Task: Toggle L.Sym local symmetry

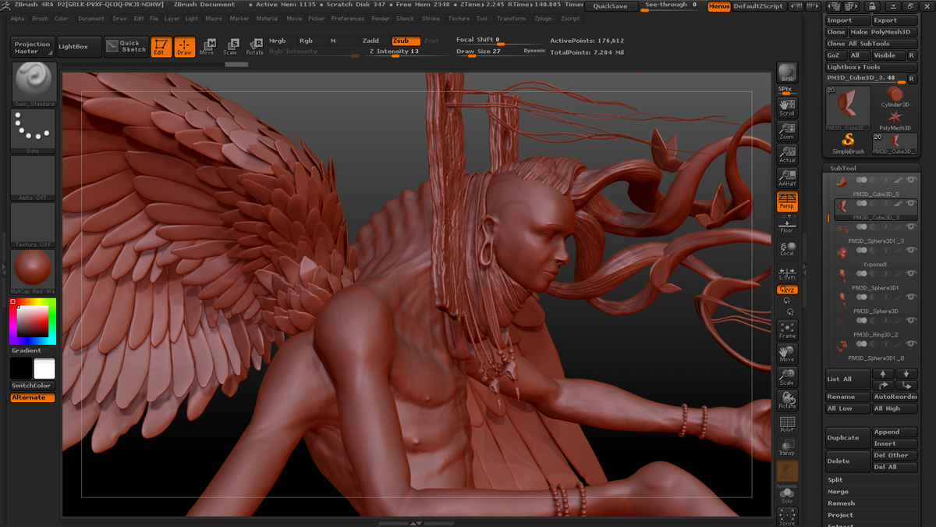Action: pos(787,272)
